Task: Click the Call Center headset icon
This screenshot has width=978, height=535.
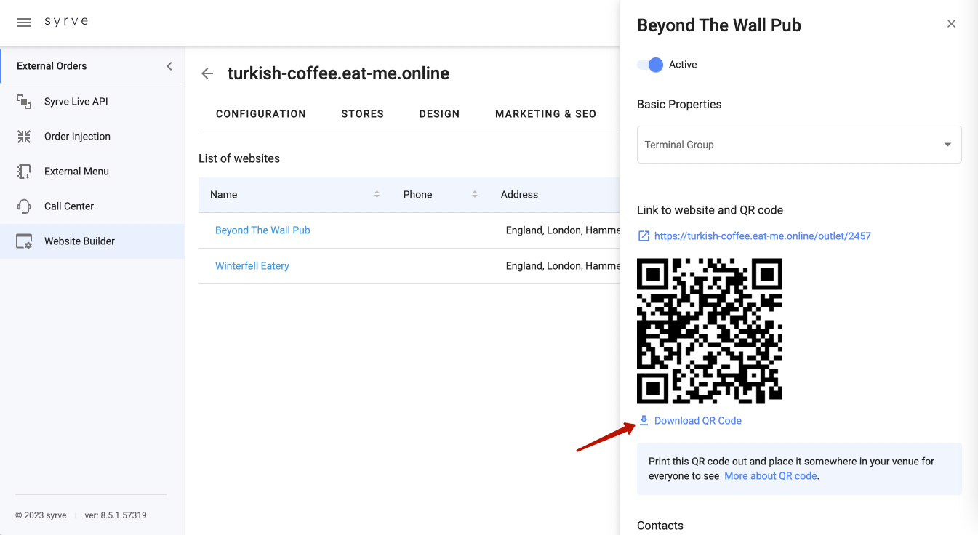Action: (24, 206)
